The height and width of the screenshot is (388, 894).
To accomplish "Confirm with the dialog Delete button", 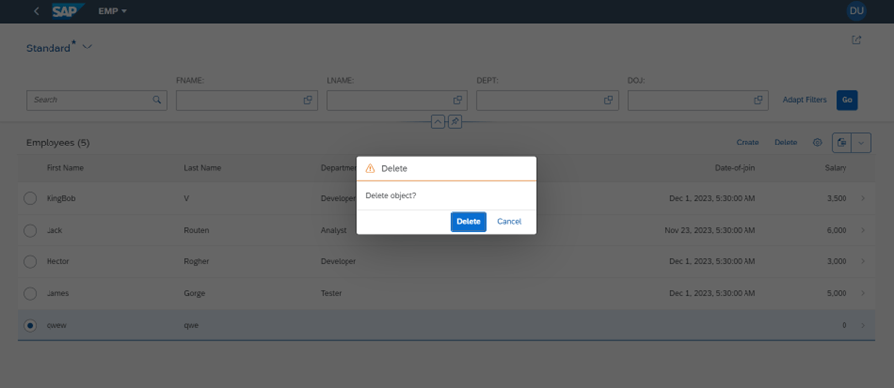I will point(468,221).
